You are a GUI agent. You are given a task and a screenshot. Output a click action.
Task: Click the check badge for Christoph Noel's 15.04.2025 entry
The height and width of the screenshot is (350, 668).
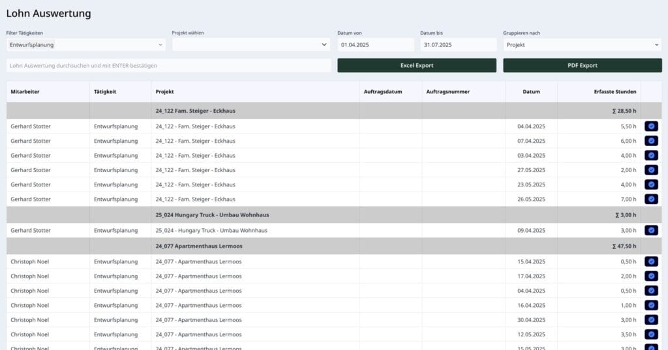[x=651, y=261]
